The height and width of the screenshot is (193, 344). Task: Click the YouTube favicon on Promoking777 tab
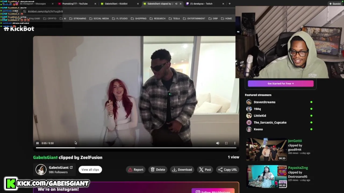point(59,4)
